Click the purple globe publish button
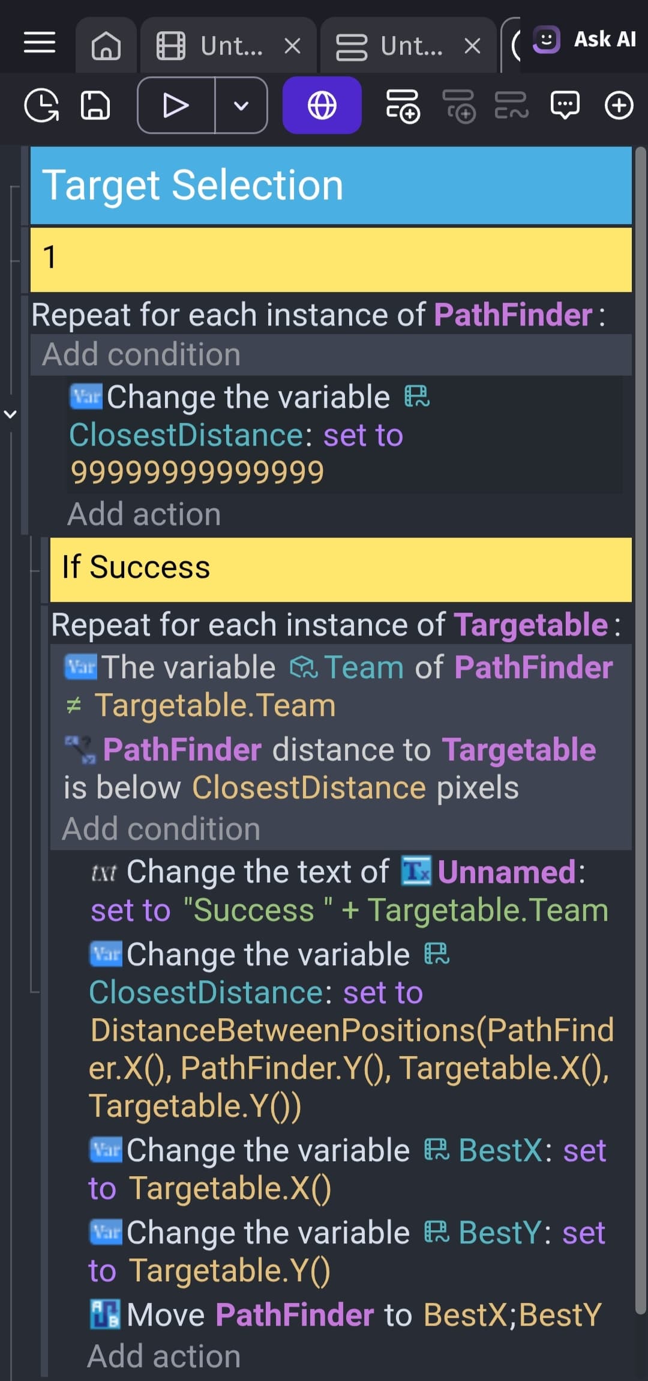648x1381 pixels. (322, 105)
